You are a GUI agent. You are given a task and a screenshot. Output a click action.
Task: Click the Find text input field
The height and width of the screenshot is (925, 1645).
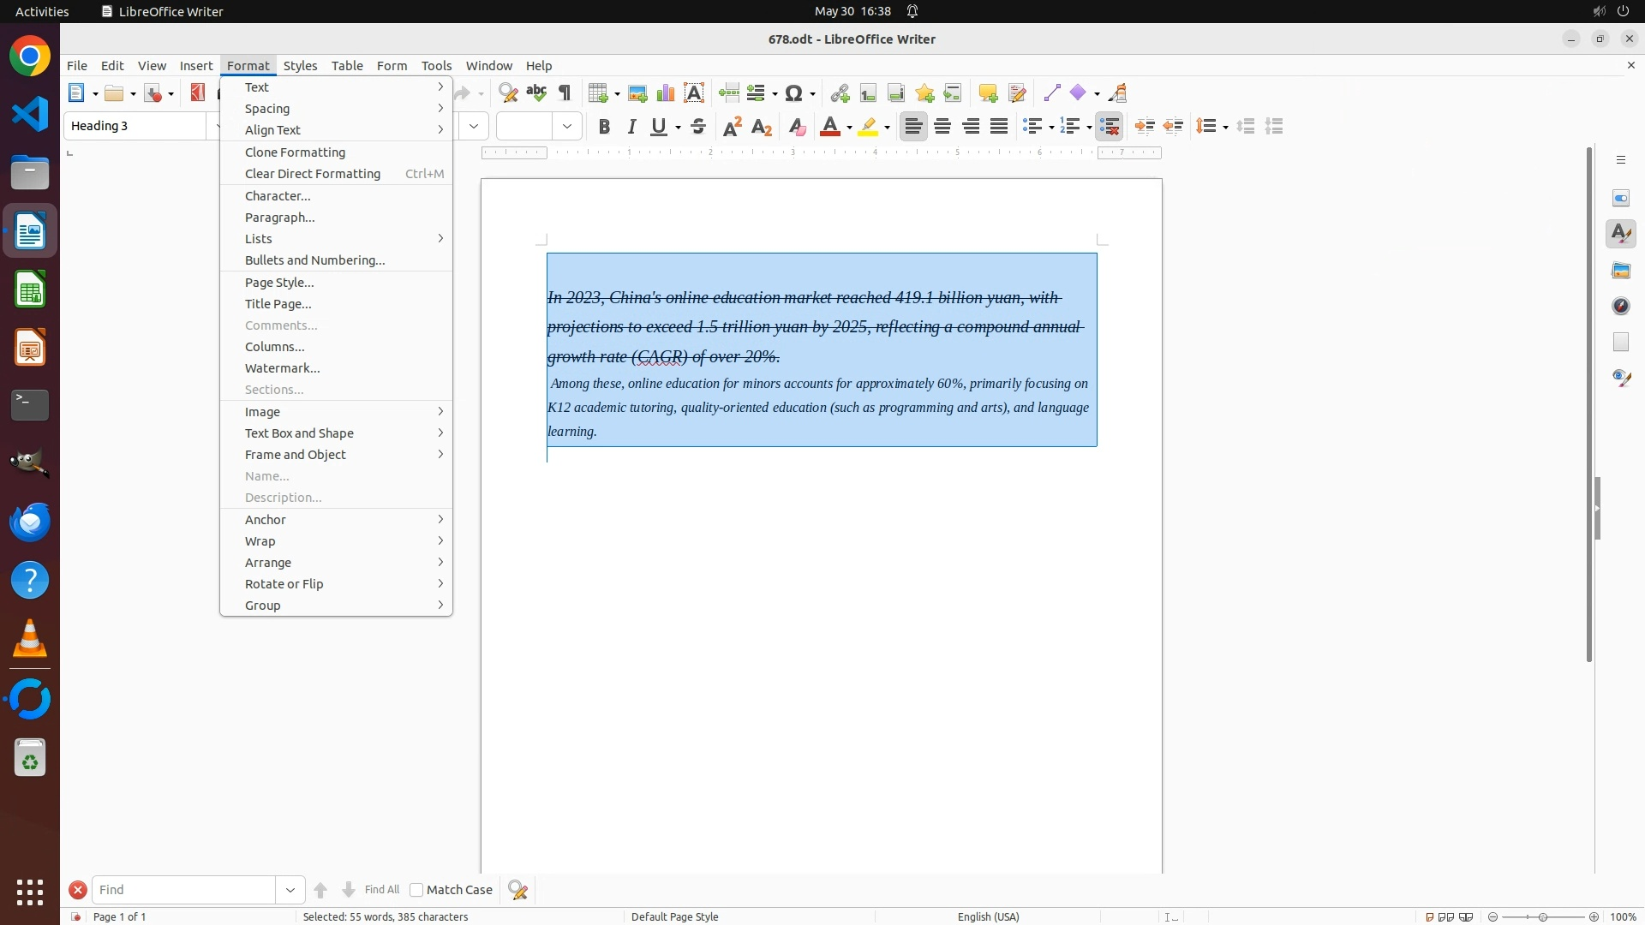pyautogui.click(x=183, y=891)
